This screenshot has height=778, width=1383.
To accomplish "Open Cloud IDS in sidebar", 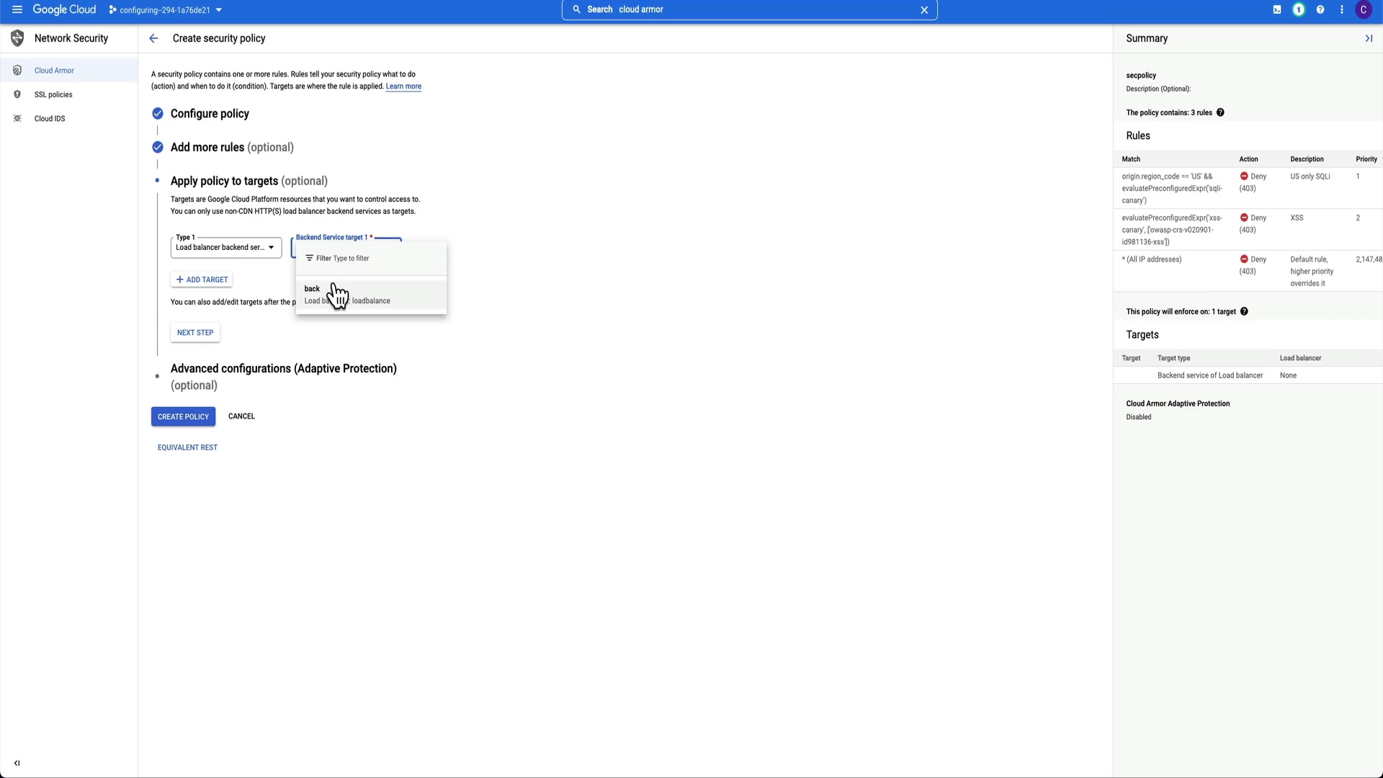I will tap(50, 119).
